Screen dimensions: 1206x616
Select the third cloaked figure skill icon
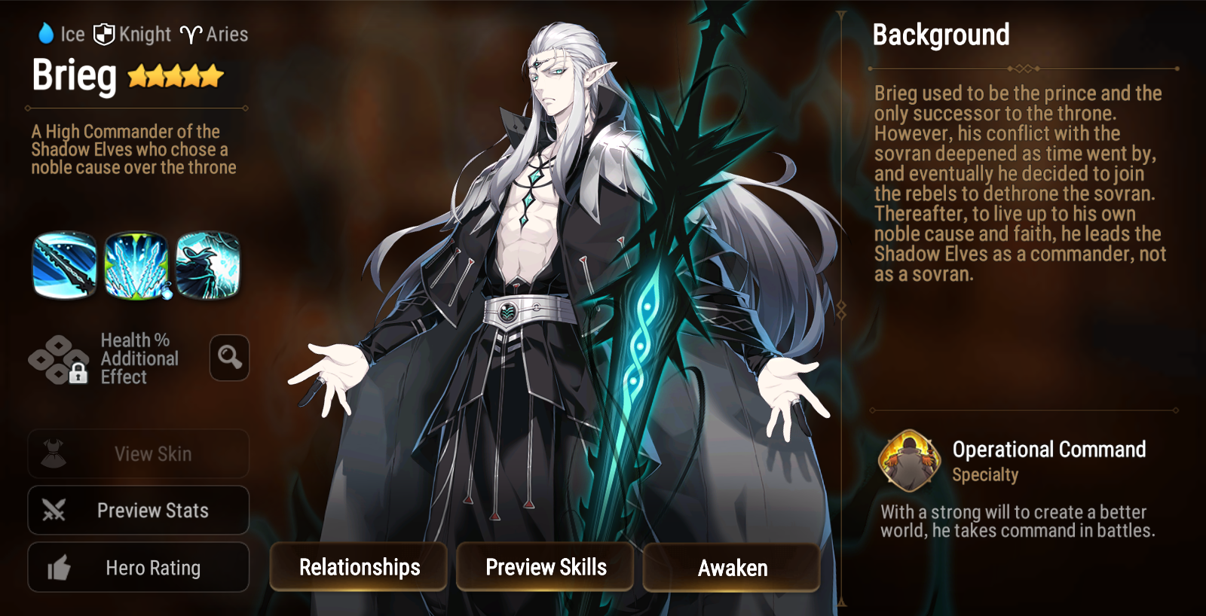[208, 265]
